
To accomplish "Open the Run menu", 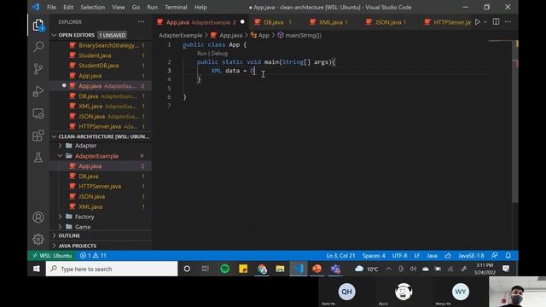I will [x=152, y=8].
